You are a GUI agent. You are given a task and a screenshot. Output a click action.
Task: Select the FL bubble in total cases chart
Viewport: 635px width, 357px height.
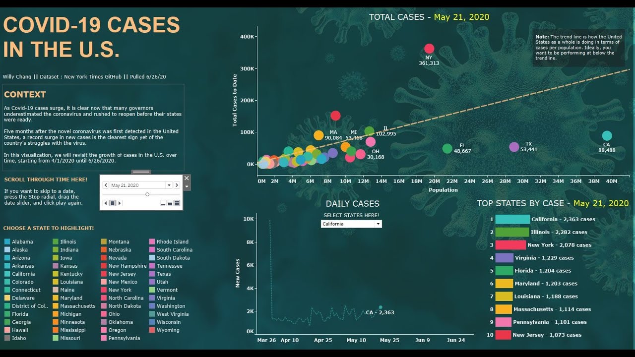pos(447,148)
